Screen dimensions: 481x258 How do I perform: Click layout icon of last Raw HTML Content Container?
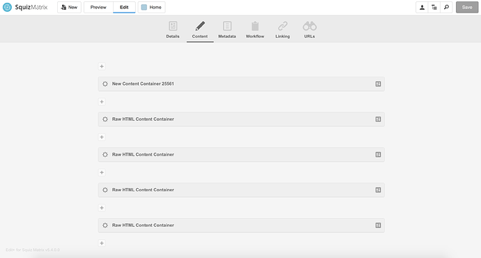379,225
